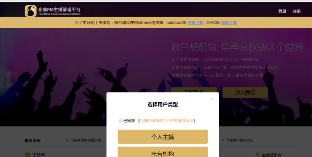Close the 选择用户类型 dialog
This screenshot has height=157, width=312.
tap(212, 99)
